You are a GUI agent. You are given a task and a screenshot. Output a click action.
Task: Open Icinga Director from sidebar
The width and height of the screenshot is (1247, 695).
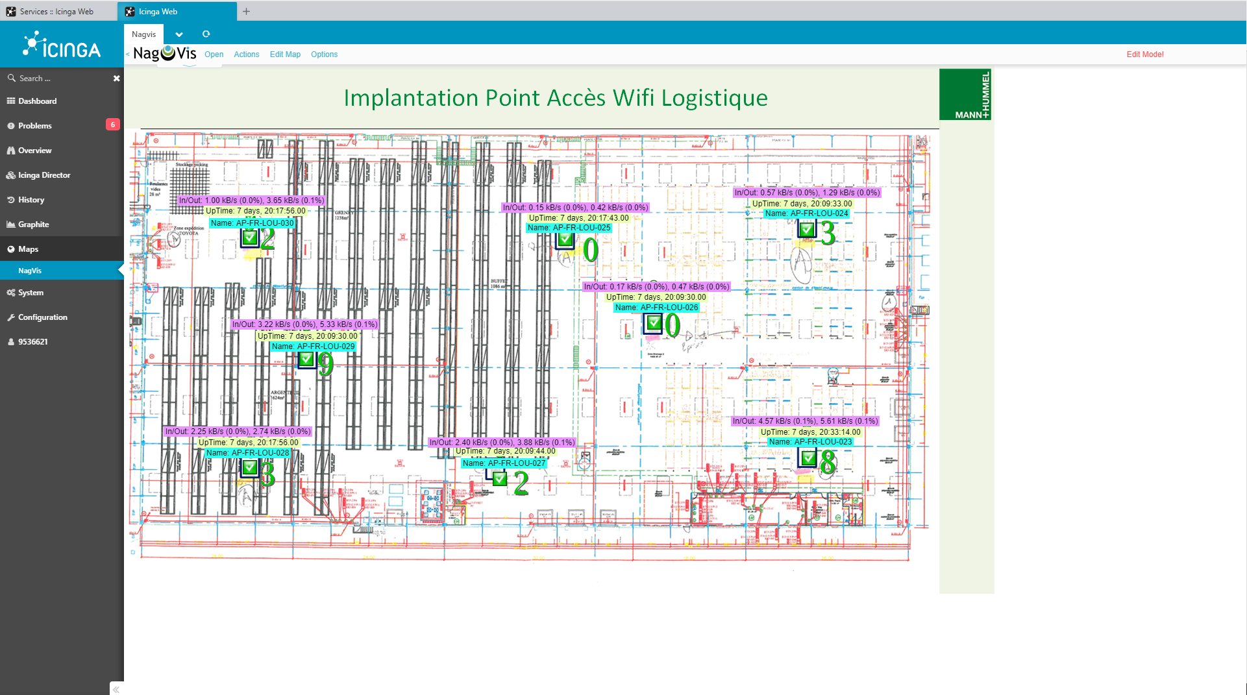tap(44, 175)
